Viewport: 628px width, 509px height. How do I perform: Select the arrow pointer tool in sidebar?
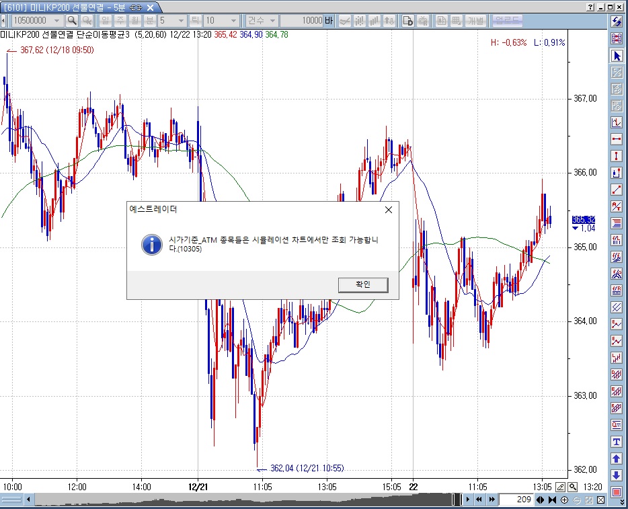point(617,56)
